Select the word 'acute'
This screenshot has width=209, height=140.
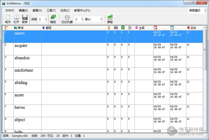[19, 95]
